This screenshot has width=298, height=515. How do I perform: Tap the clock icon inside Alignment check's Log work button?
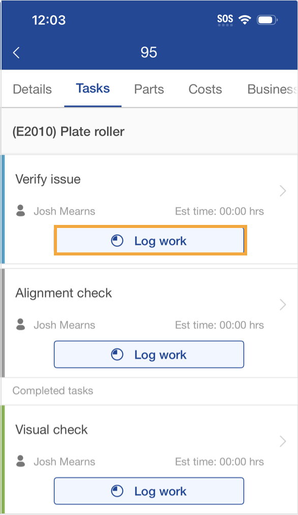coord(117,354)
